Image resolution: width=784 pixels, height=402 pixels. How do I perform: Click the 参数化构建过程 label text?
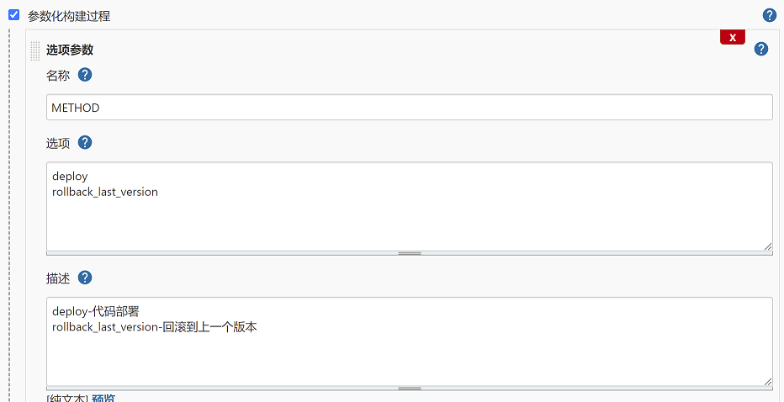click(69, 16)
